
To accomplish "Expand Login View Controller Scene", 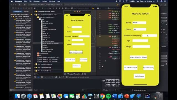I will [34, 11].
